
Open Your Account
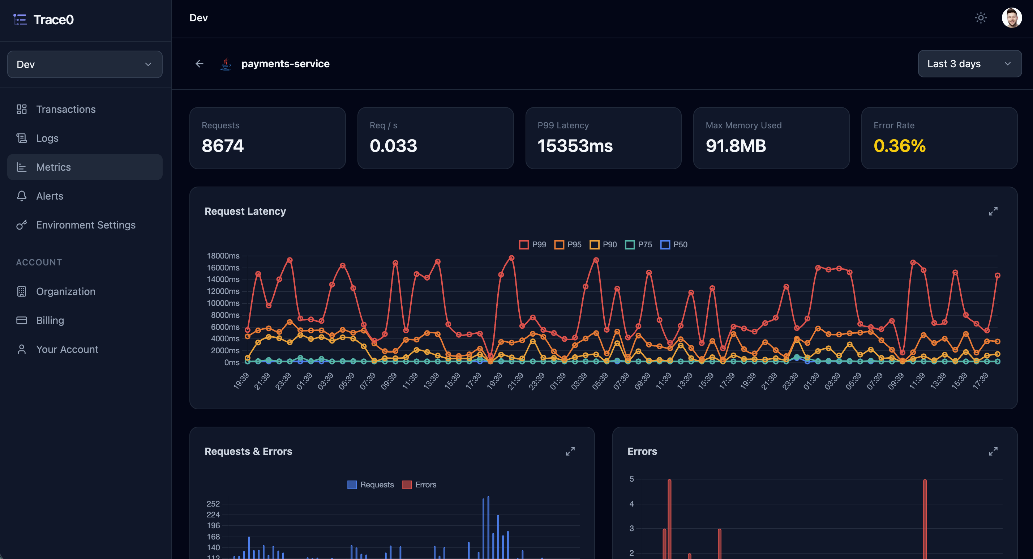85,349
